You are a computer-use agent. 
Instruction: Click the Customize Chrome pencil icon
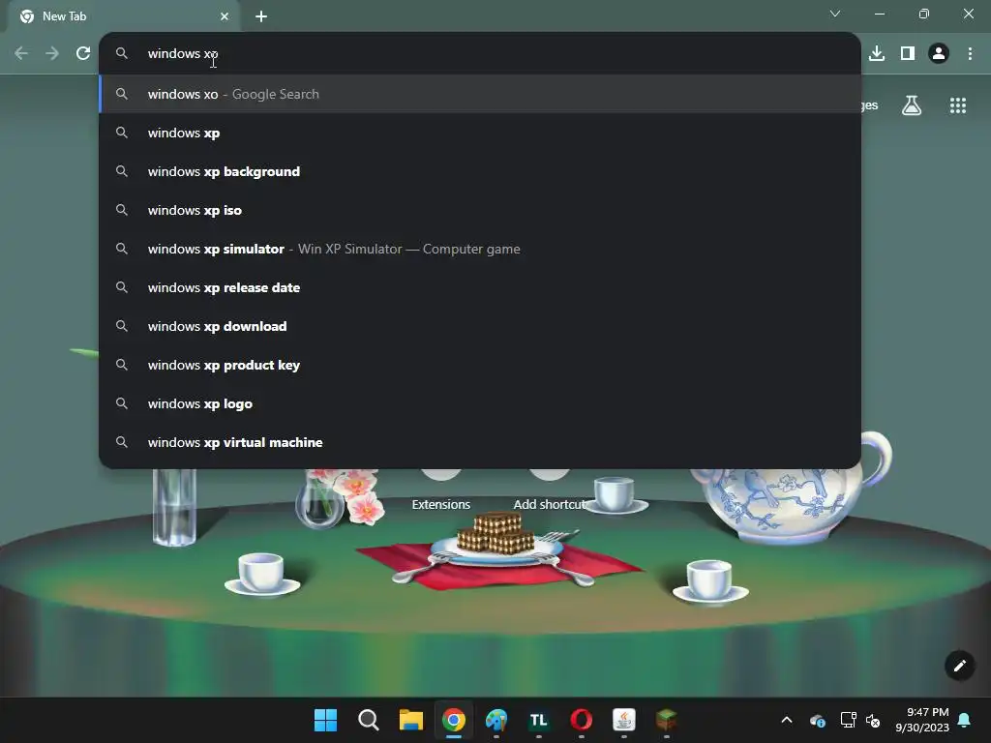959,666
